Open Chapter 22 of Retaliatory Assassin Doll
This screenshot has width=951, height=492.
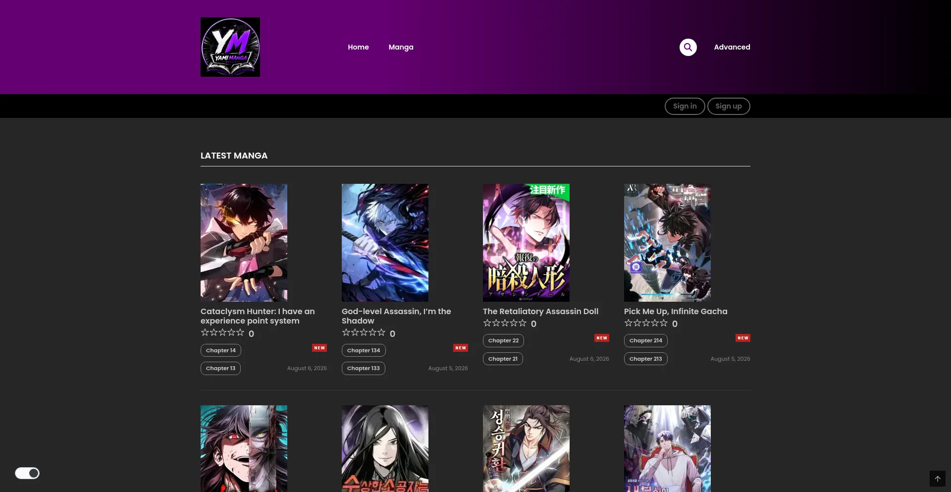[503, 340]
